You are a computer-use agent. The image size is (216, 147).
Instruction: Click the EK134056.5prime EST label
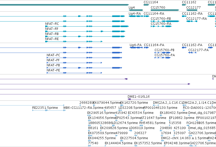(102, 118)
